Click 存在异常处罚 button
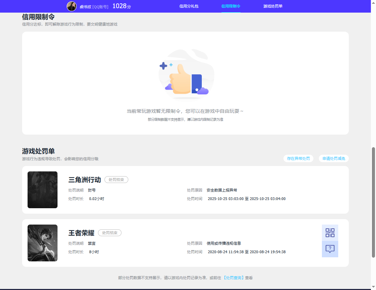Screen dimensions: 376x290 298,158
